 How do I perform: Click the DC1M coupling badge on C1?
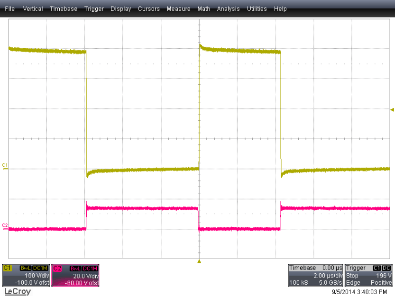(x=40, y=268)
